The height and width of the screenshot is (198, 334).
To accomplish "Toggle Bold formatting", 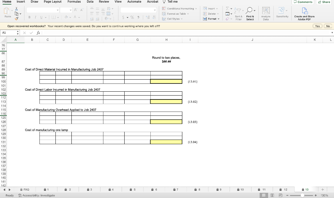I will (x=29, y=17).
